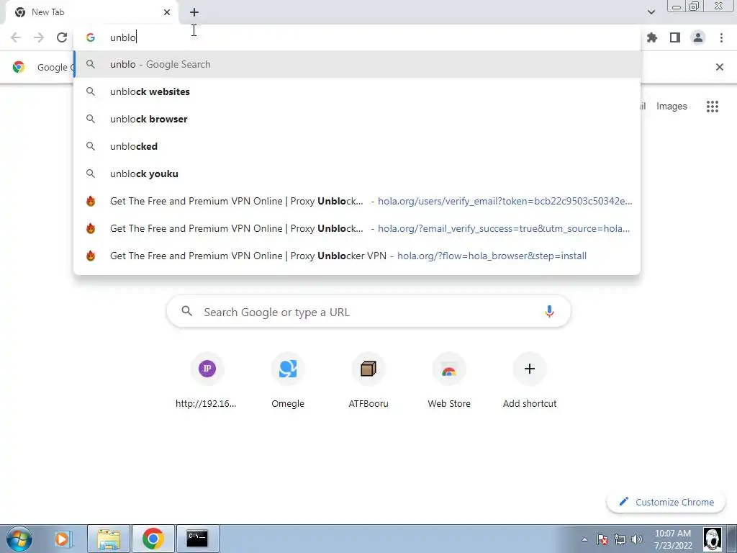This screenshot has height=553, width=737.
Task: Click the Google G icon in the address bar
Action: 91,37
